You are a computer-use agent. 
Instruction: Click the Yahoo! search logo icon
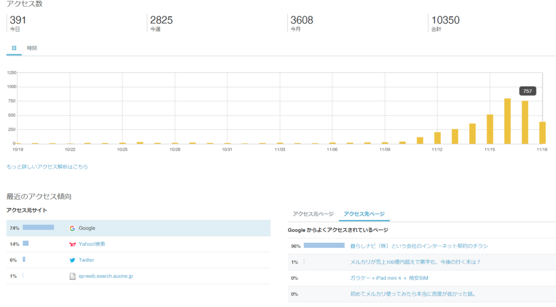click(x=72, y=244)
